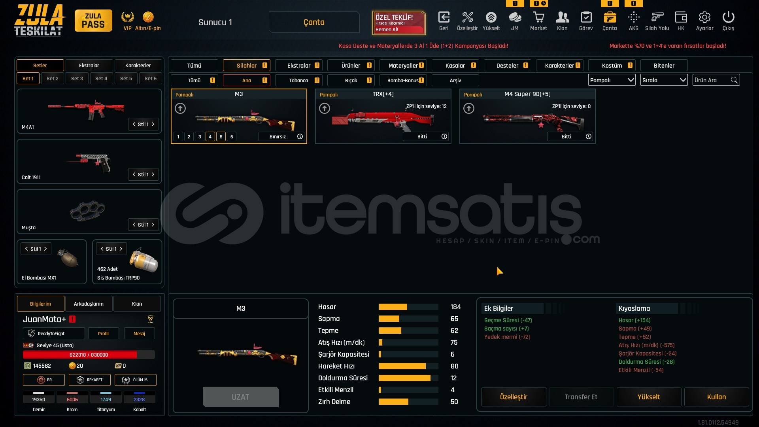Open the Pompalı filter dropdown
This screenshot has width=759, height=427.
coord(612,80)
